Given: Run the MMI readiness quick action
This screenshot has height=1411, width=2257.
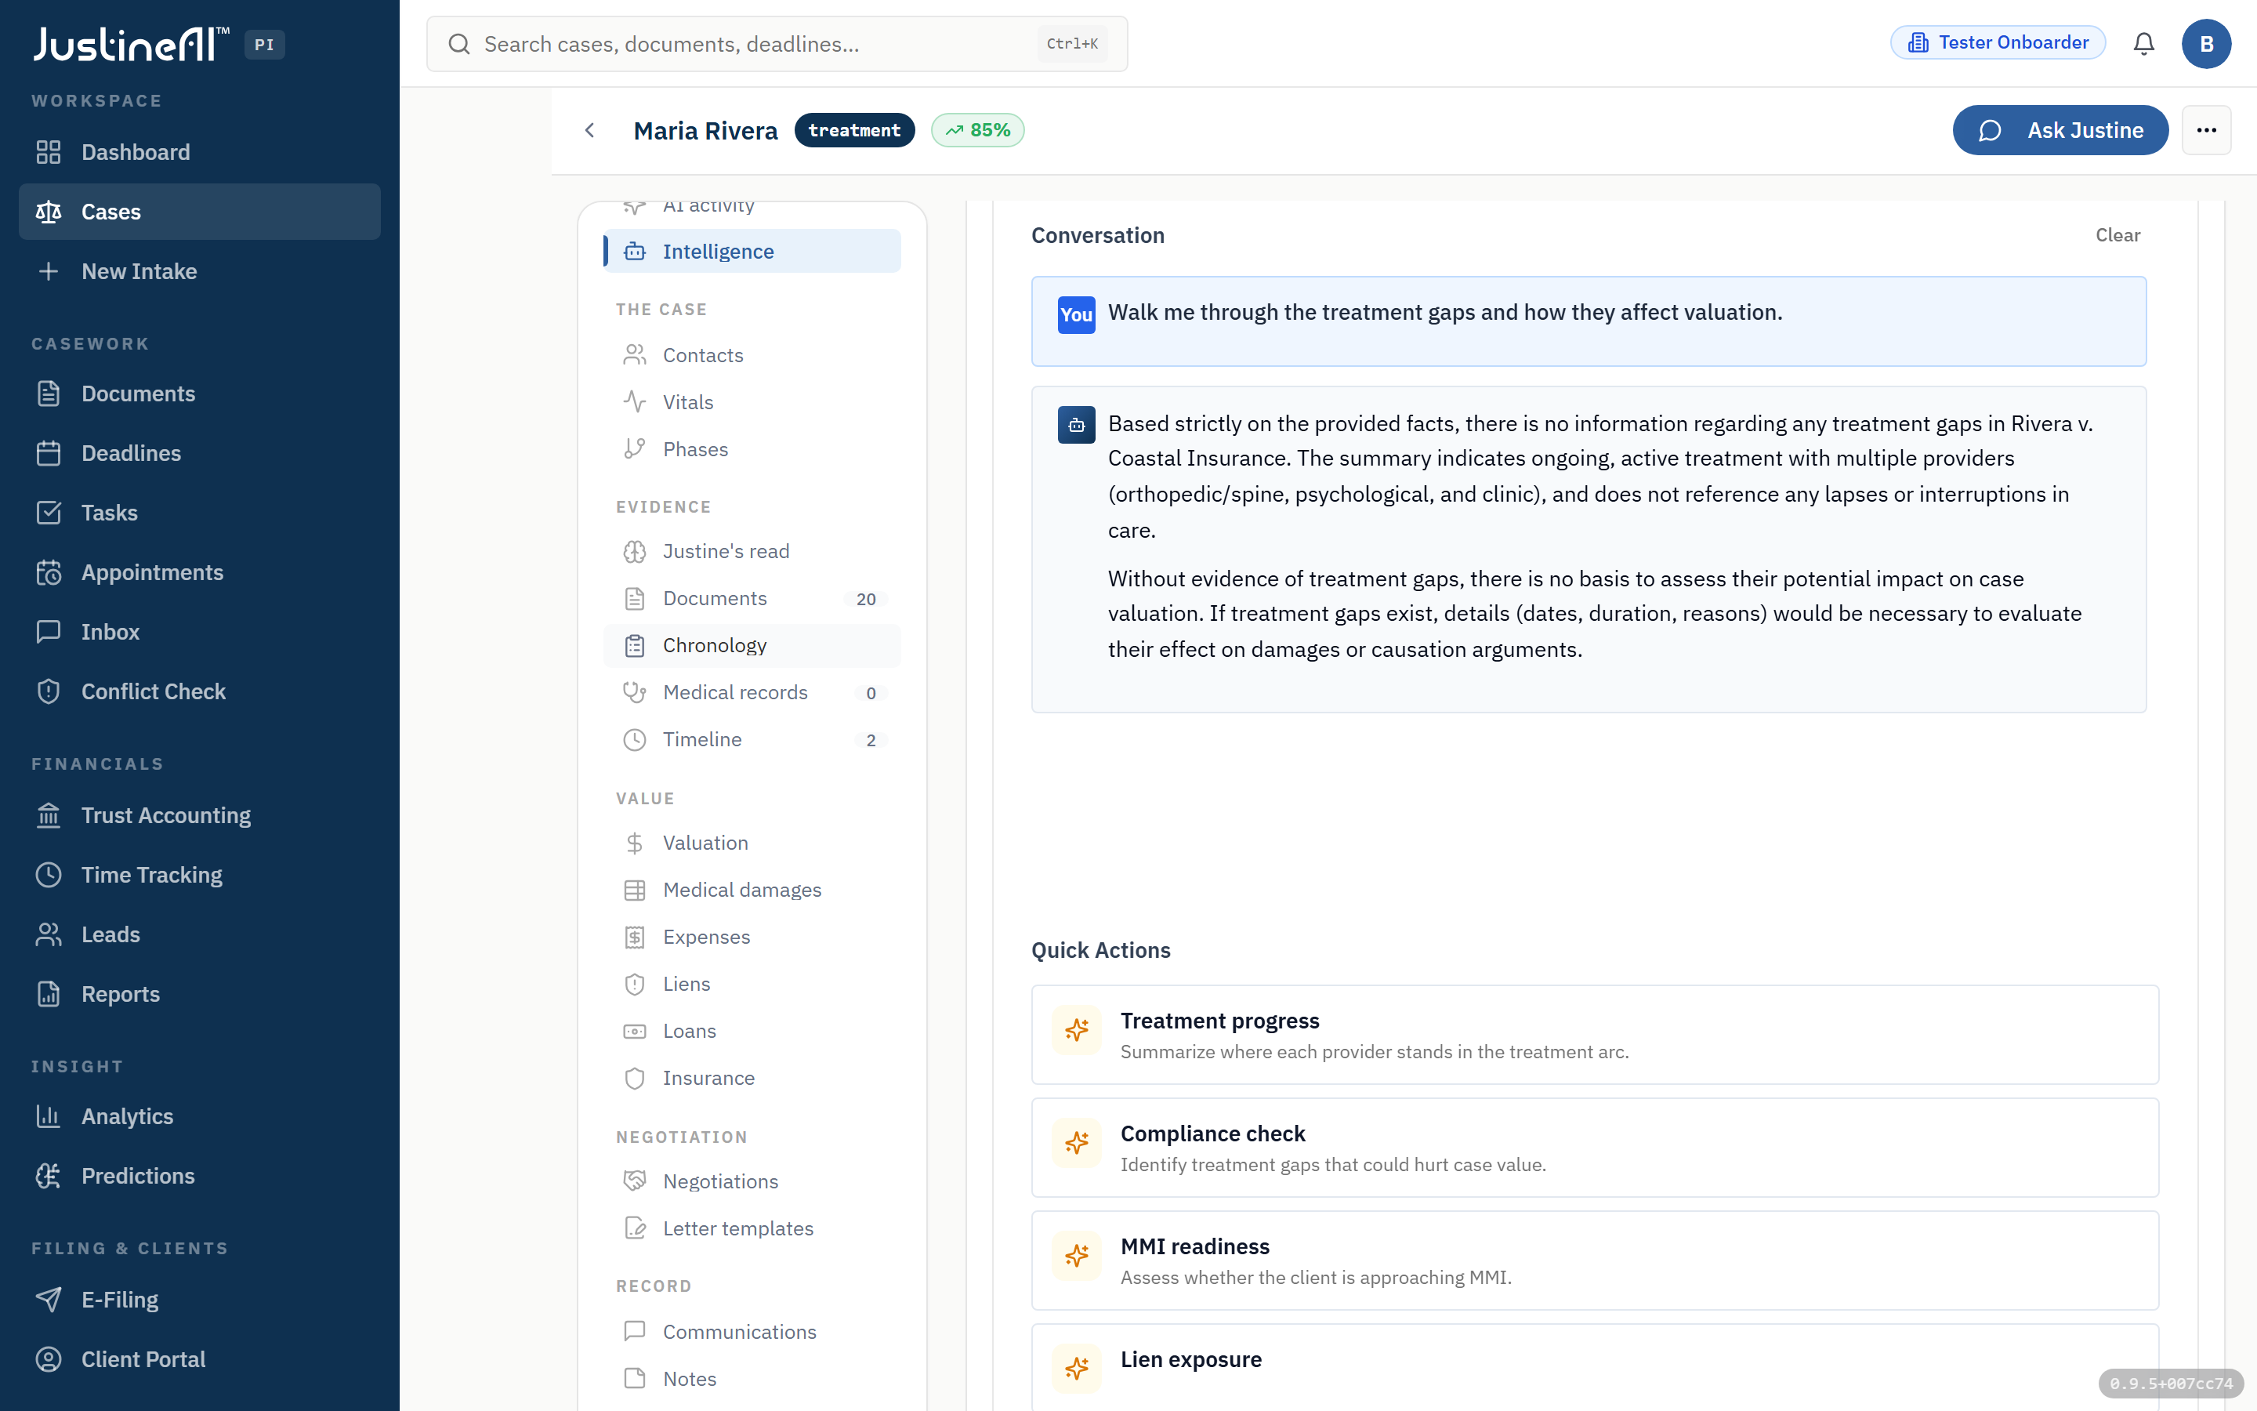Looking at the screenshot, I should tap(1594, 1260).
